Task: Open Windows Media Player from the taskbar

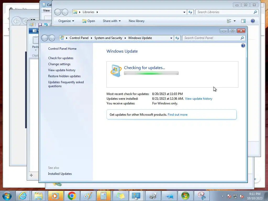Action: (x=55, y=196)
